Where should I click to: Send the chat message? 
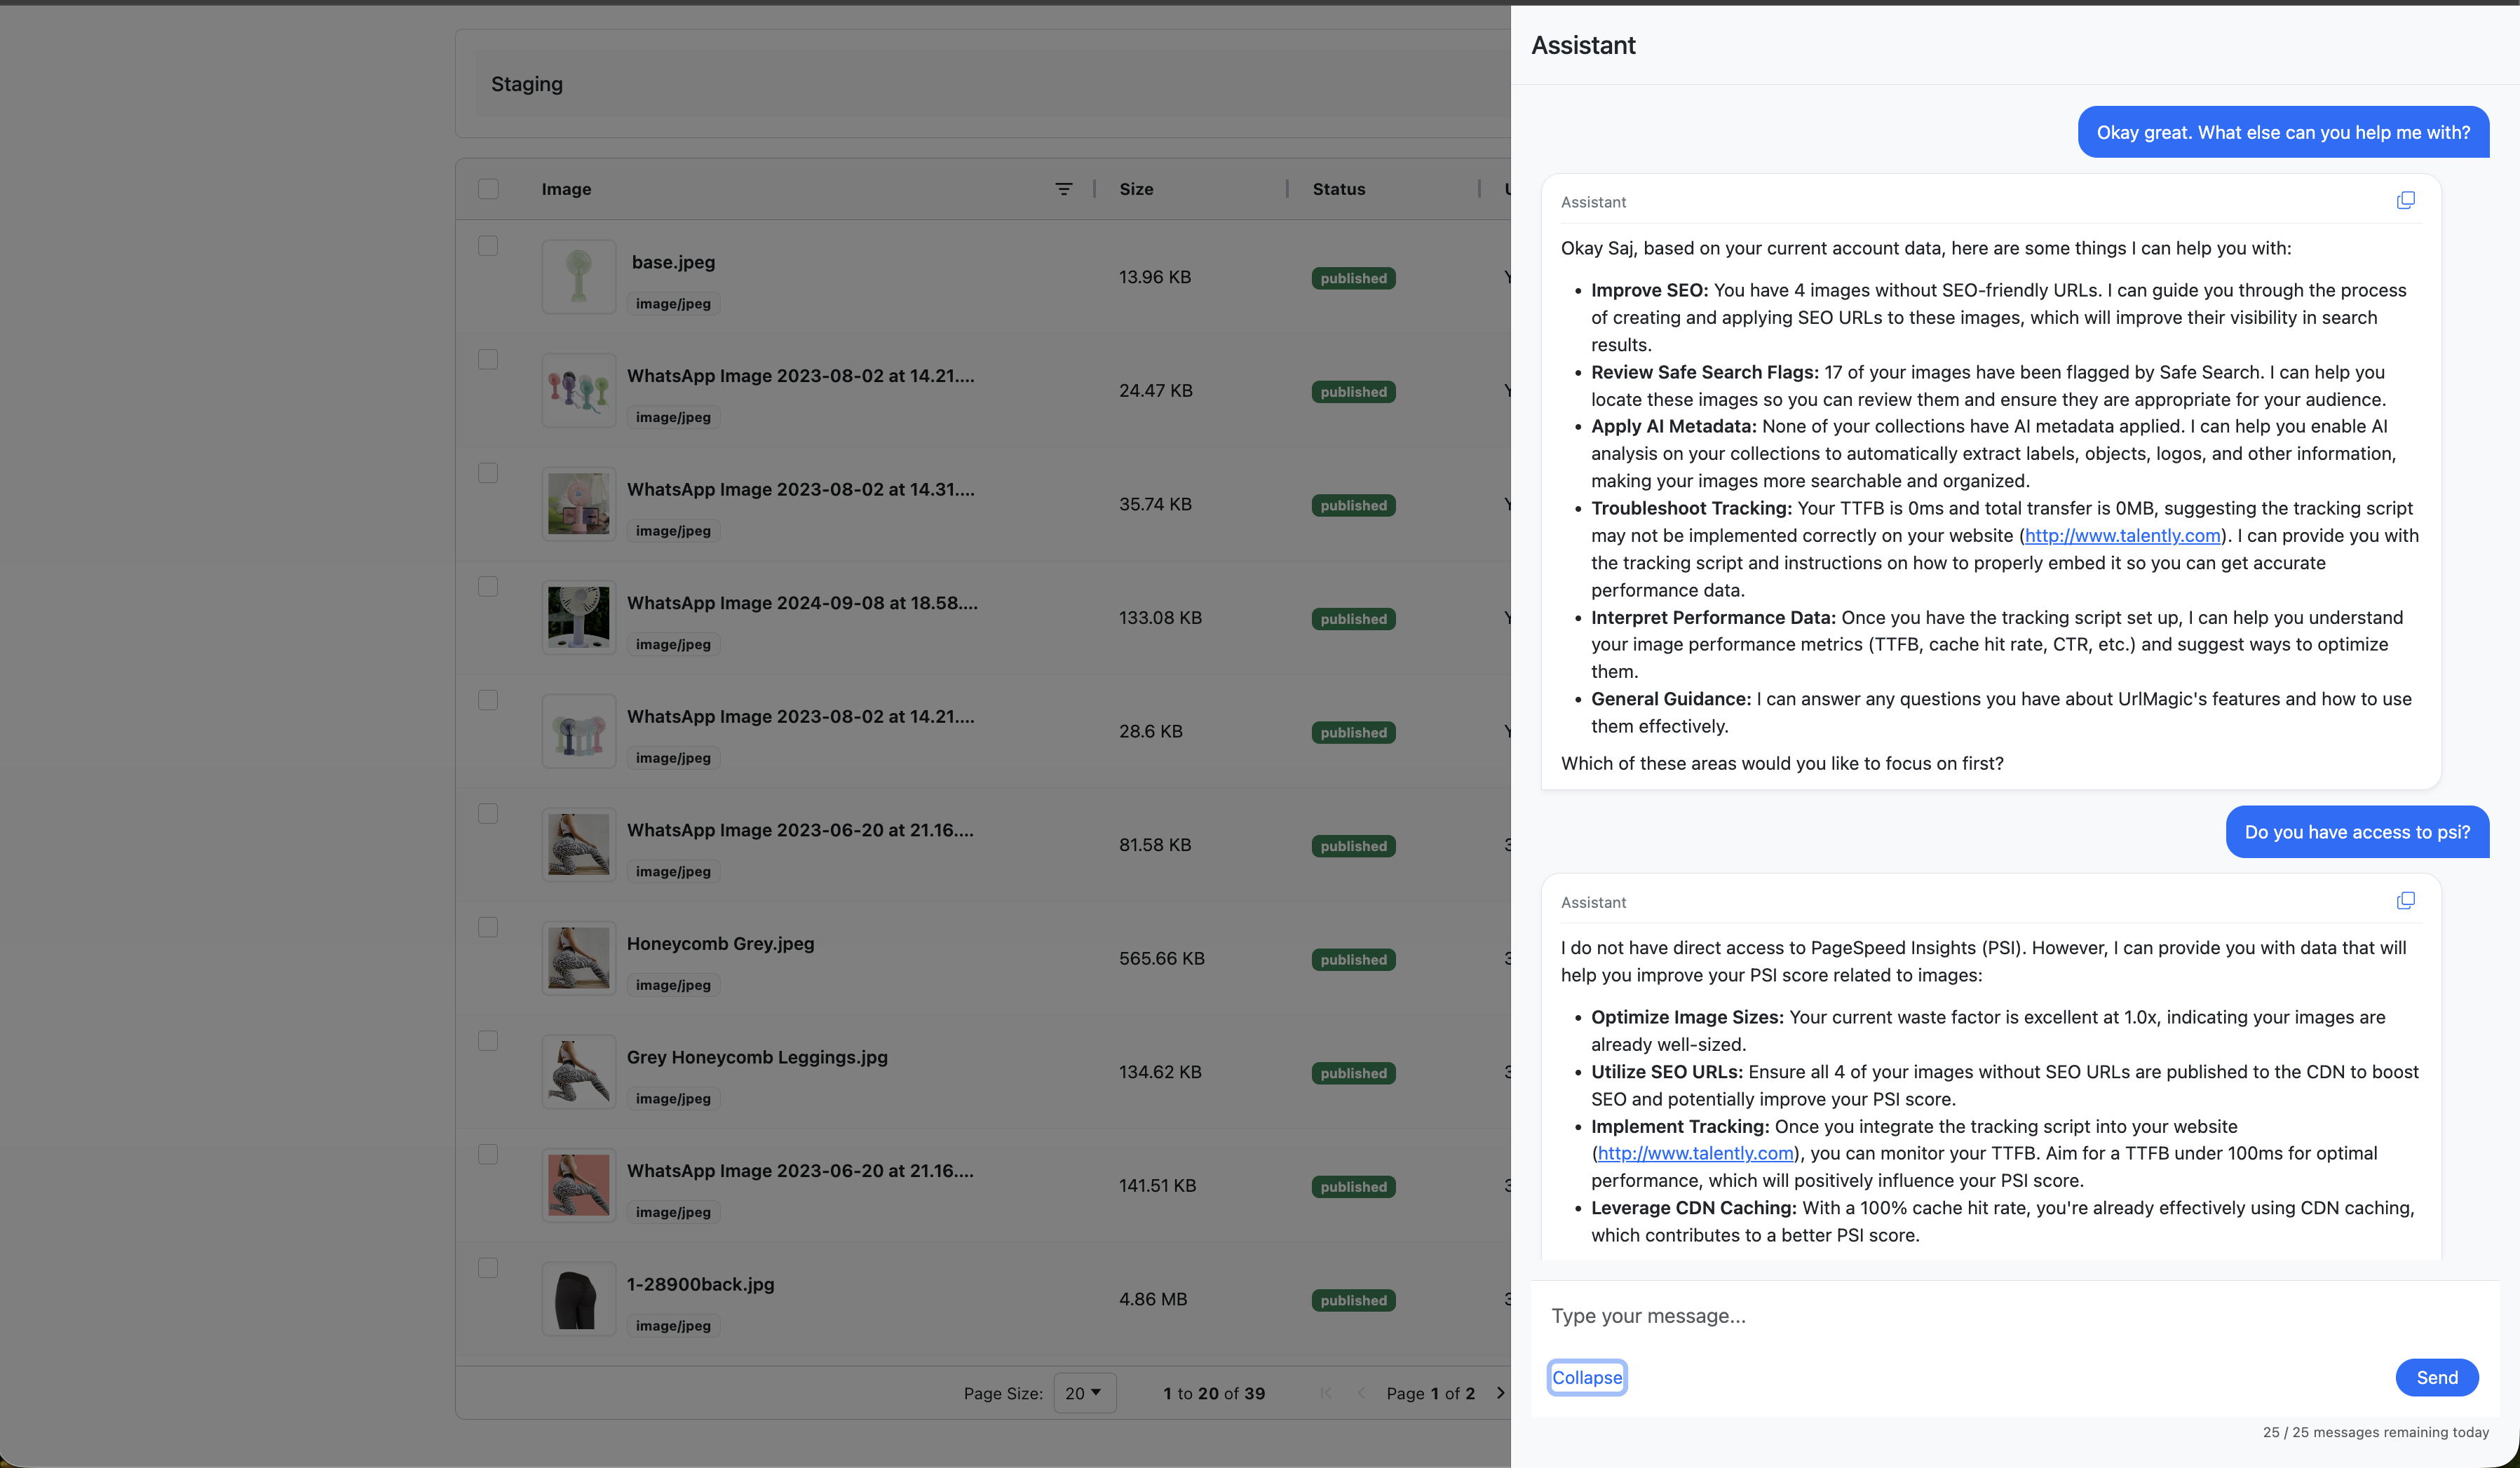click(2437, 1378)
